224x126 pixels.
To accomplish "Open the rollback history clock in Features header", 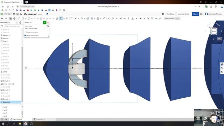I will click(20, 22).
